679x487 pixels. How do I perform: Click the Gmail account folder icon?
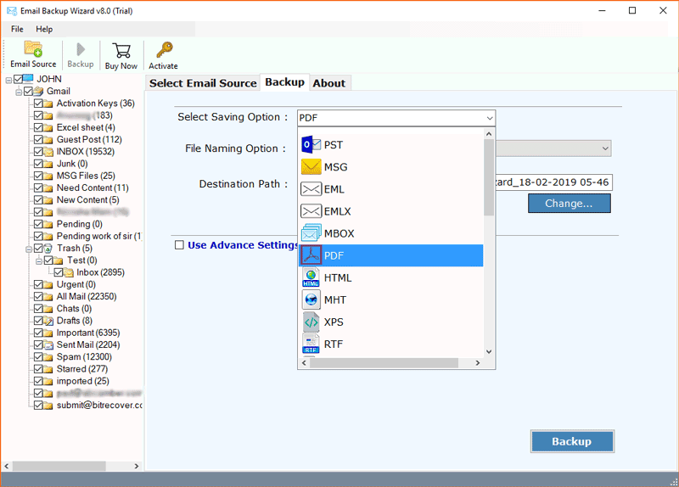click(x=38, y=91)
